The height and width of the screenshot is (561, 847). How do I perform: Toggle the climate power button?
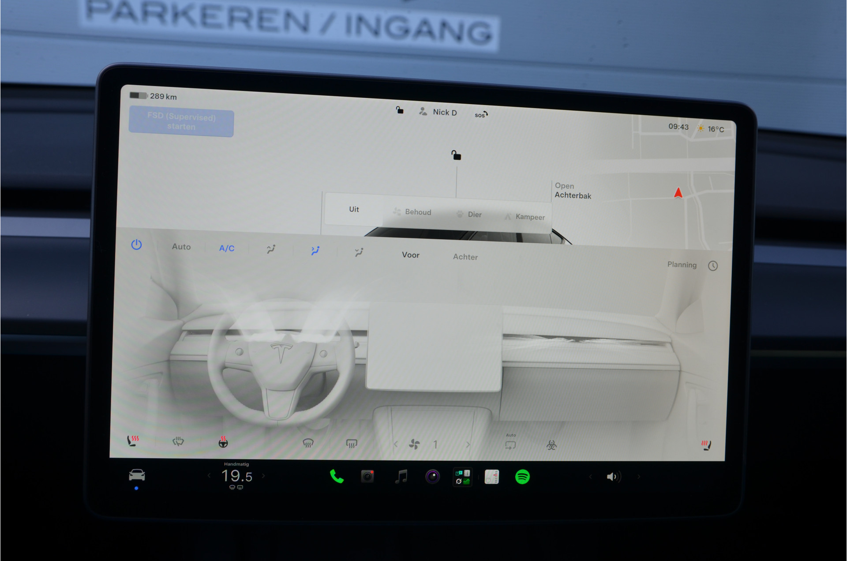pyautogui.click(x=136, y=245)
